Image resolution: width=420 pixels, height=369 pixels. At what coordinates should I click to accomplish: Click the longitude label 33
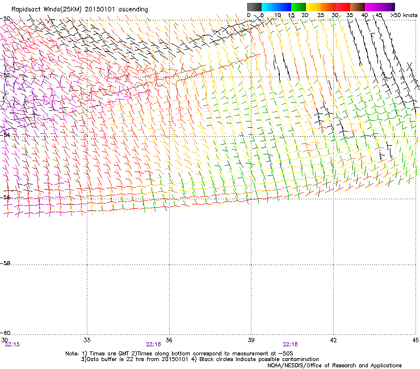tap(87, 340)
